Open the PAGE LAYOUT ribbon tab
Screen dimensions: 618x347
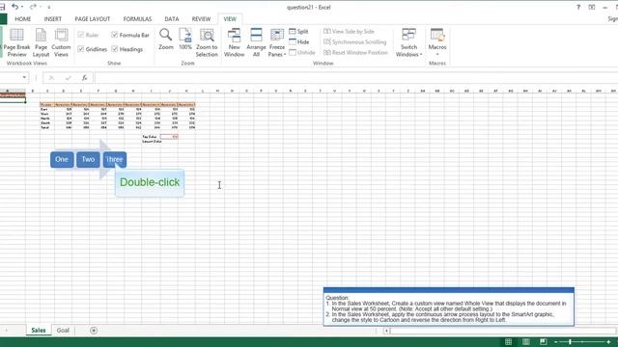click(93, 19)
